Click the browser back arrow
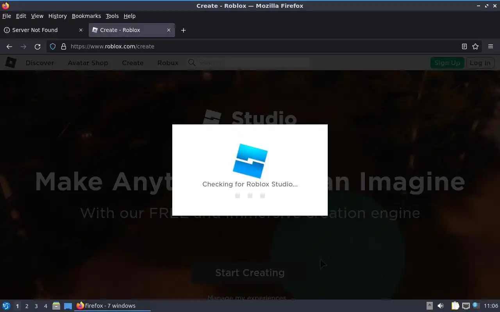 [9, 46]
